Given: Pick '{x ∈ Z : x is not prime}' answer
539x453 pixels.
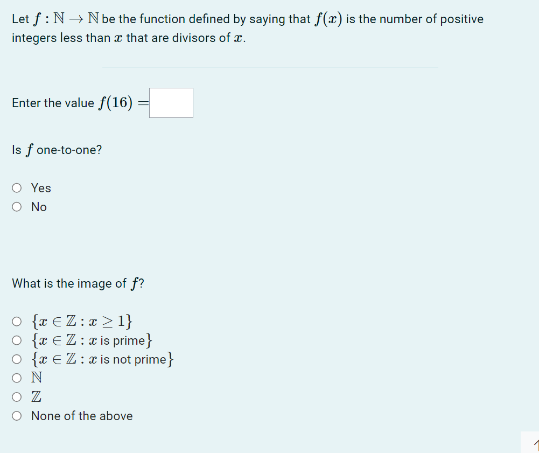Looking at the screenshot, I should click(17, 359).
